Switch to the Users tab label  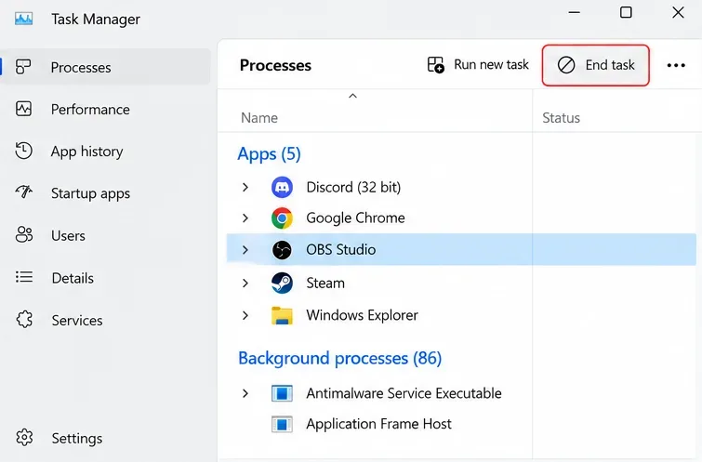pos(68,235)
